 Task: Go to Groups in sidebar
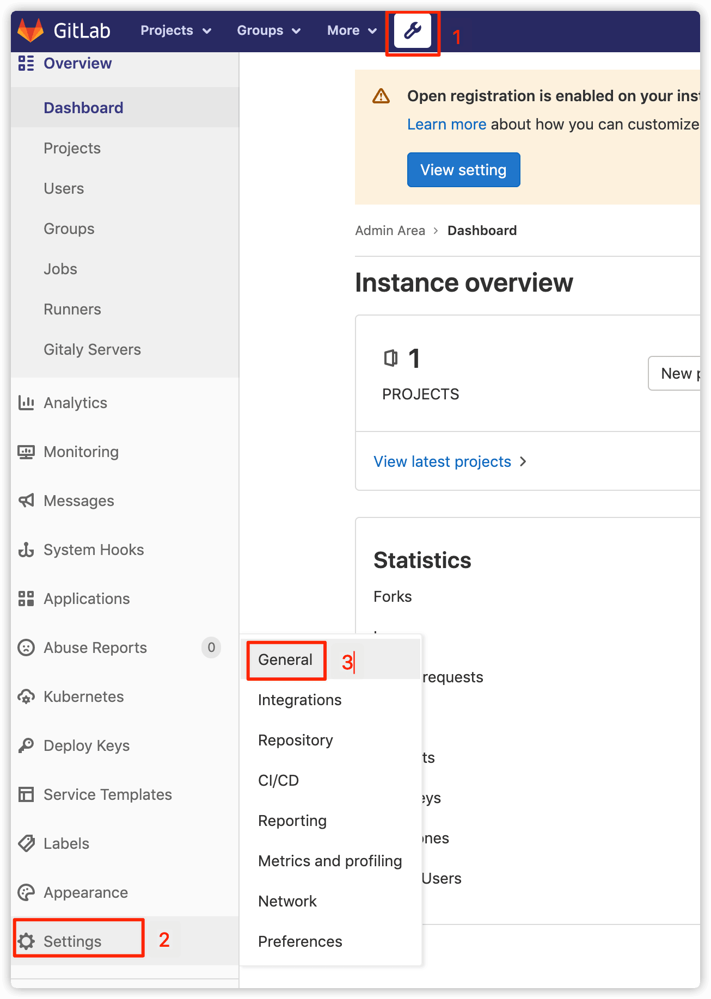pyautogui.click(x=125, y=229)
